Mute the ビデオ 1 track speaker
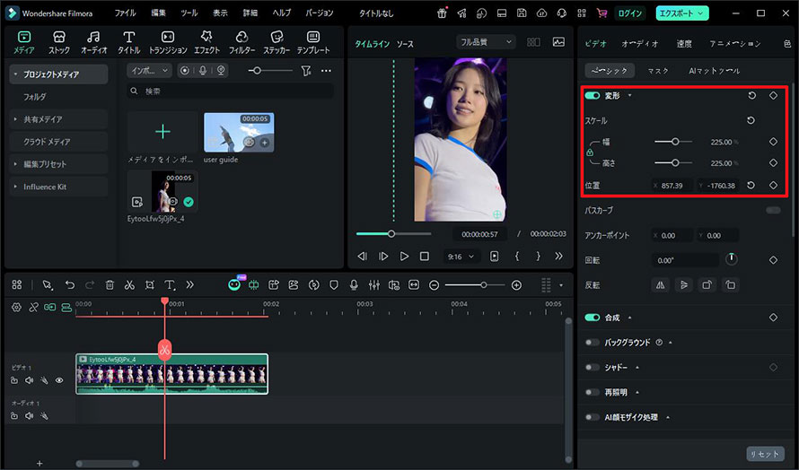The width and height of the screenshot is (799, 470). click(x=29, y=380)
